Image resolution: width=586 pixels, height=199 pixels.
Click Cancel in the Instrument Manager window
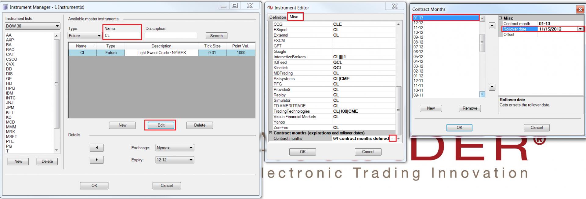[167, 186]
